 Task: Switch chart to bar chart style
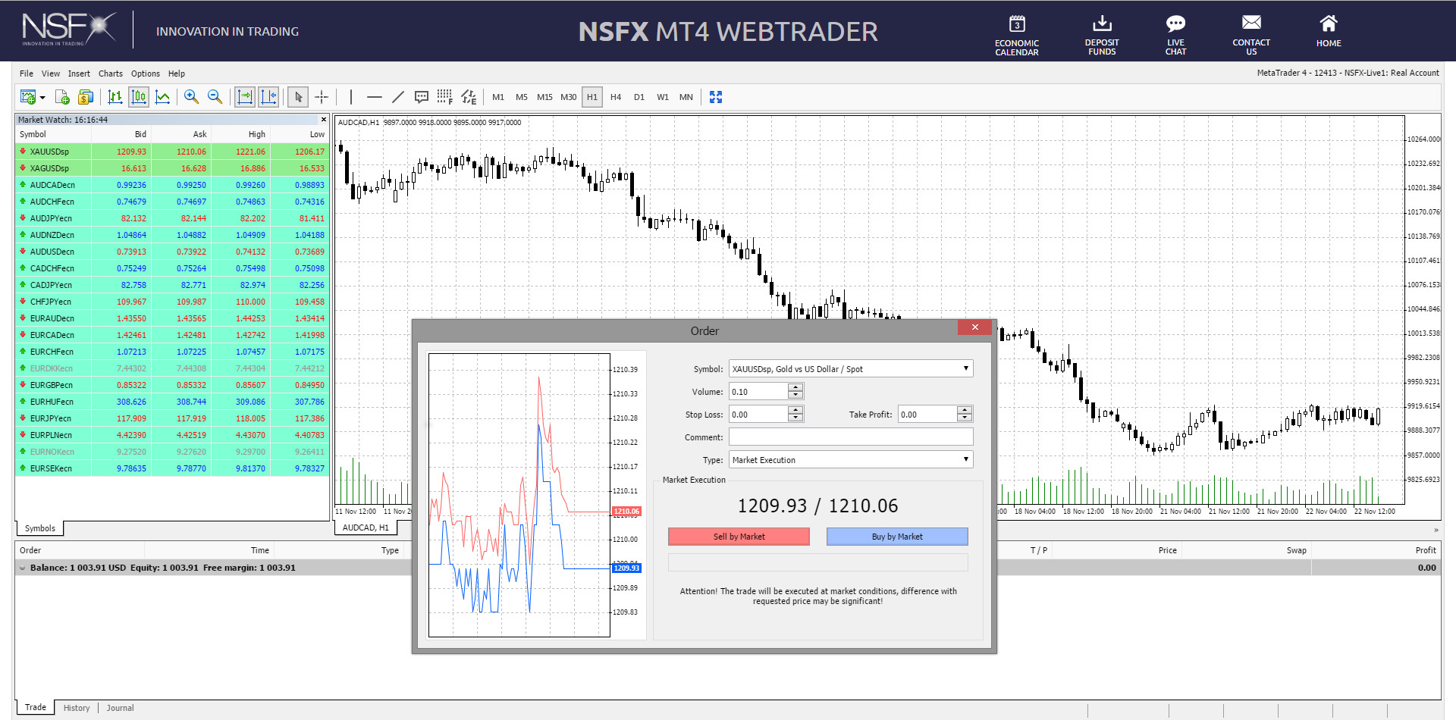115,97
